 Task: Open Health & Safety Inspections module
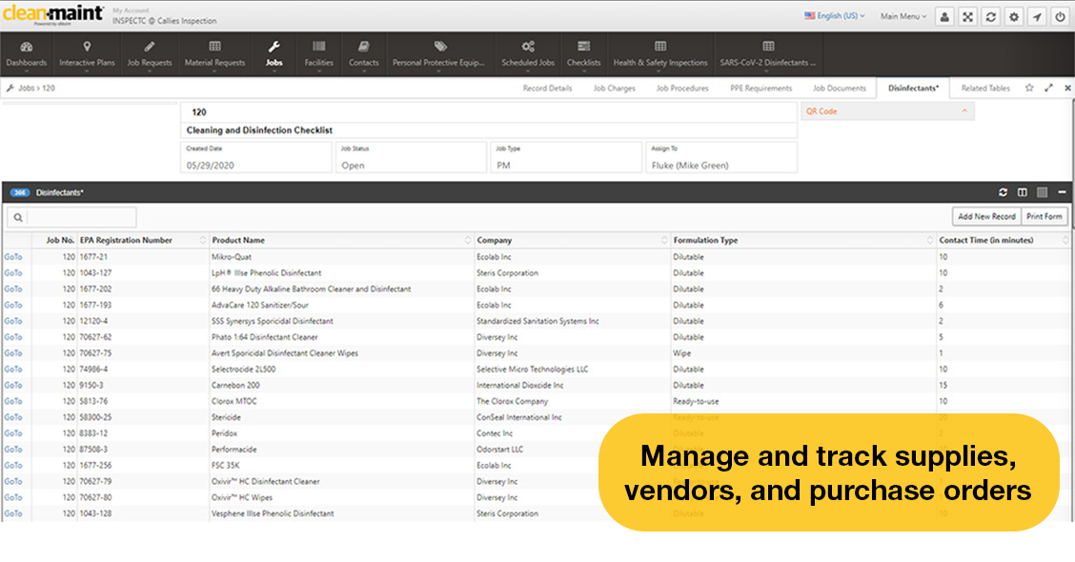[x=660, y=54]
